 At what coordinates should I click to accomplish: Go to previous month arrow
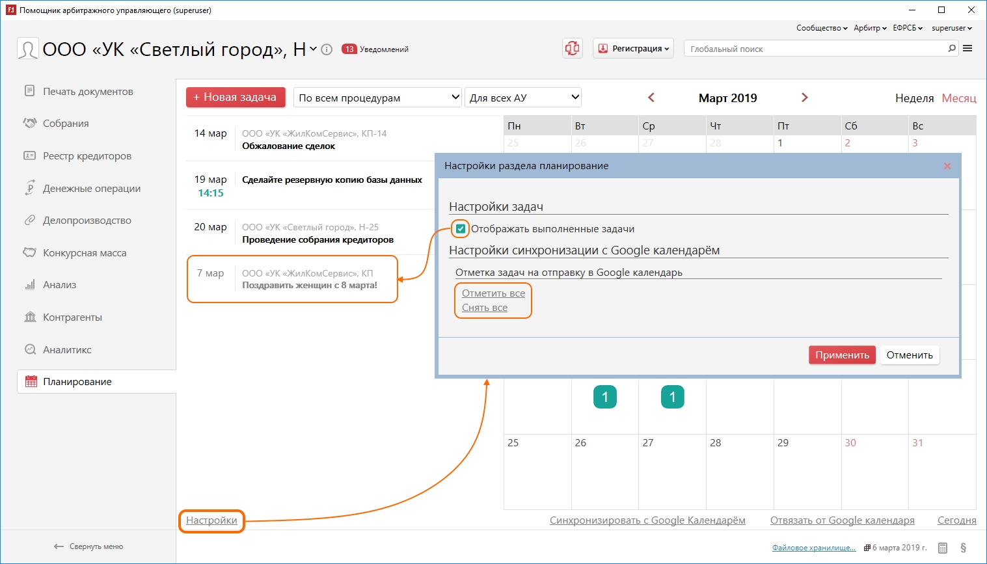coord(651,98)
